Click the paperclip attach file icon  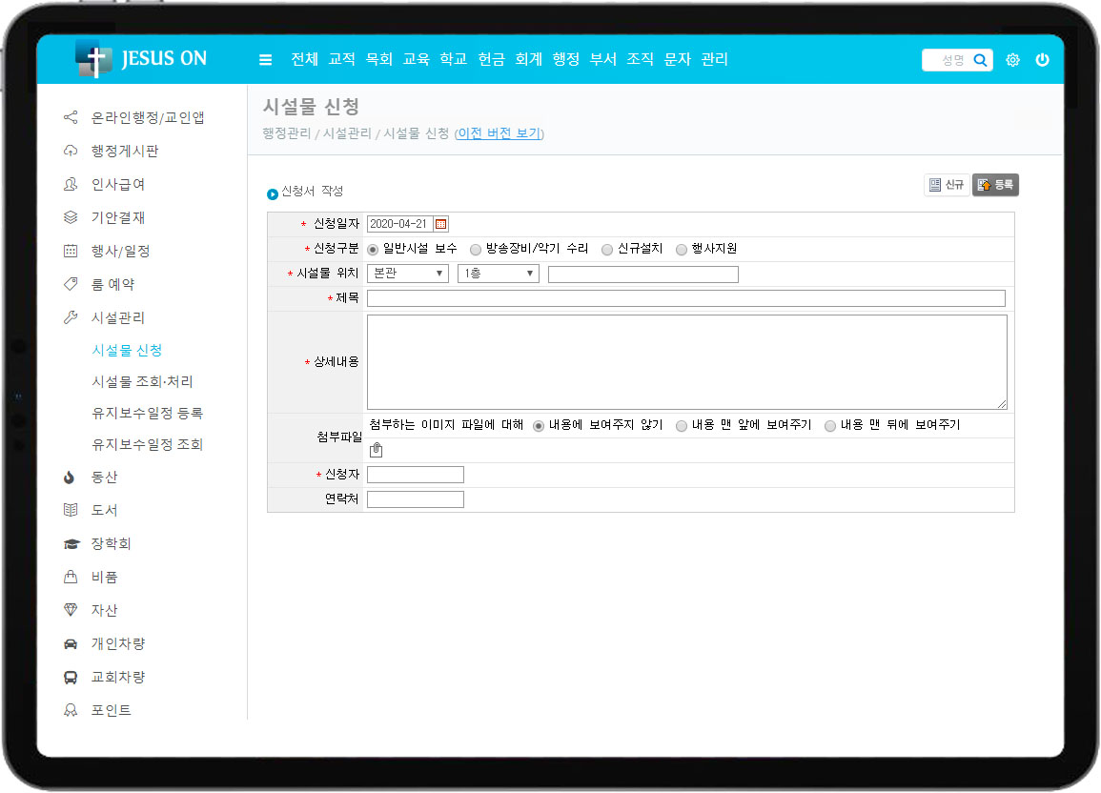376,451
